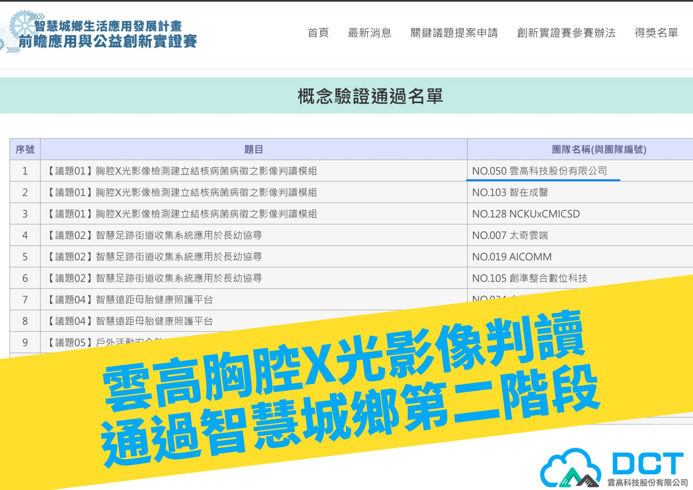Select the NO.103 智在成醫 team cell

point(580,192)
